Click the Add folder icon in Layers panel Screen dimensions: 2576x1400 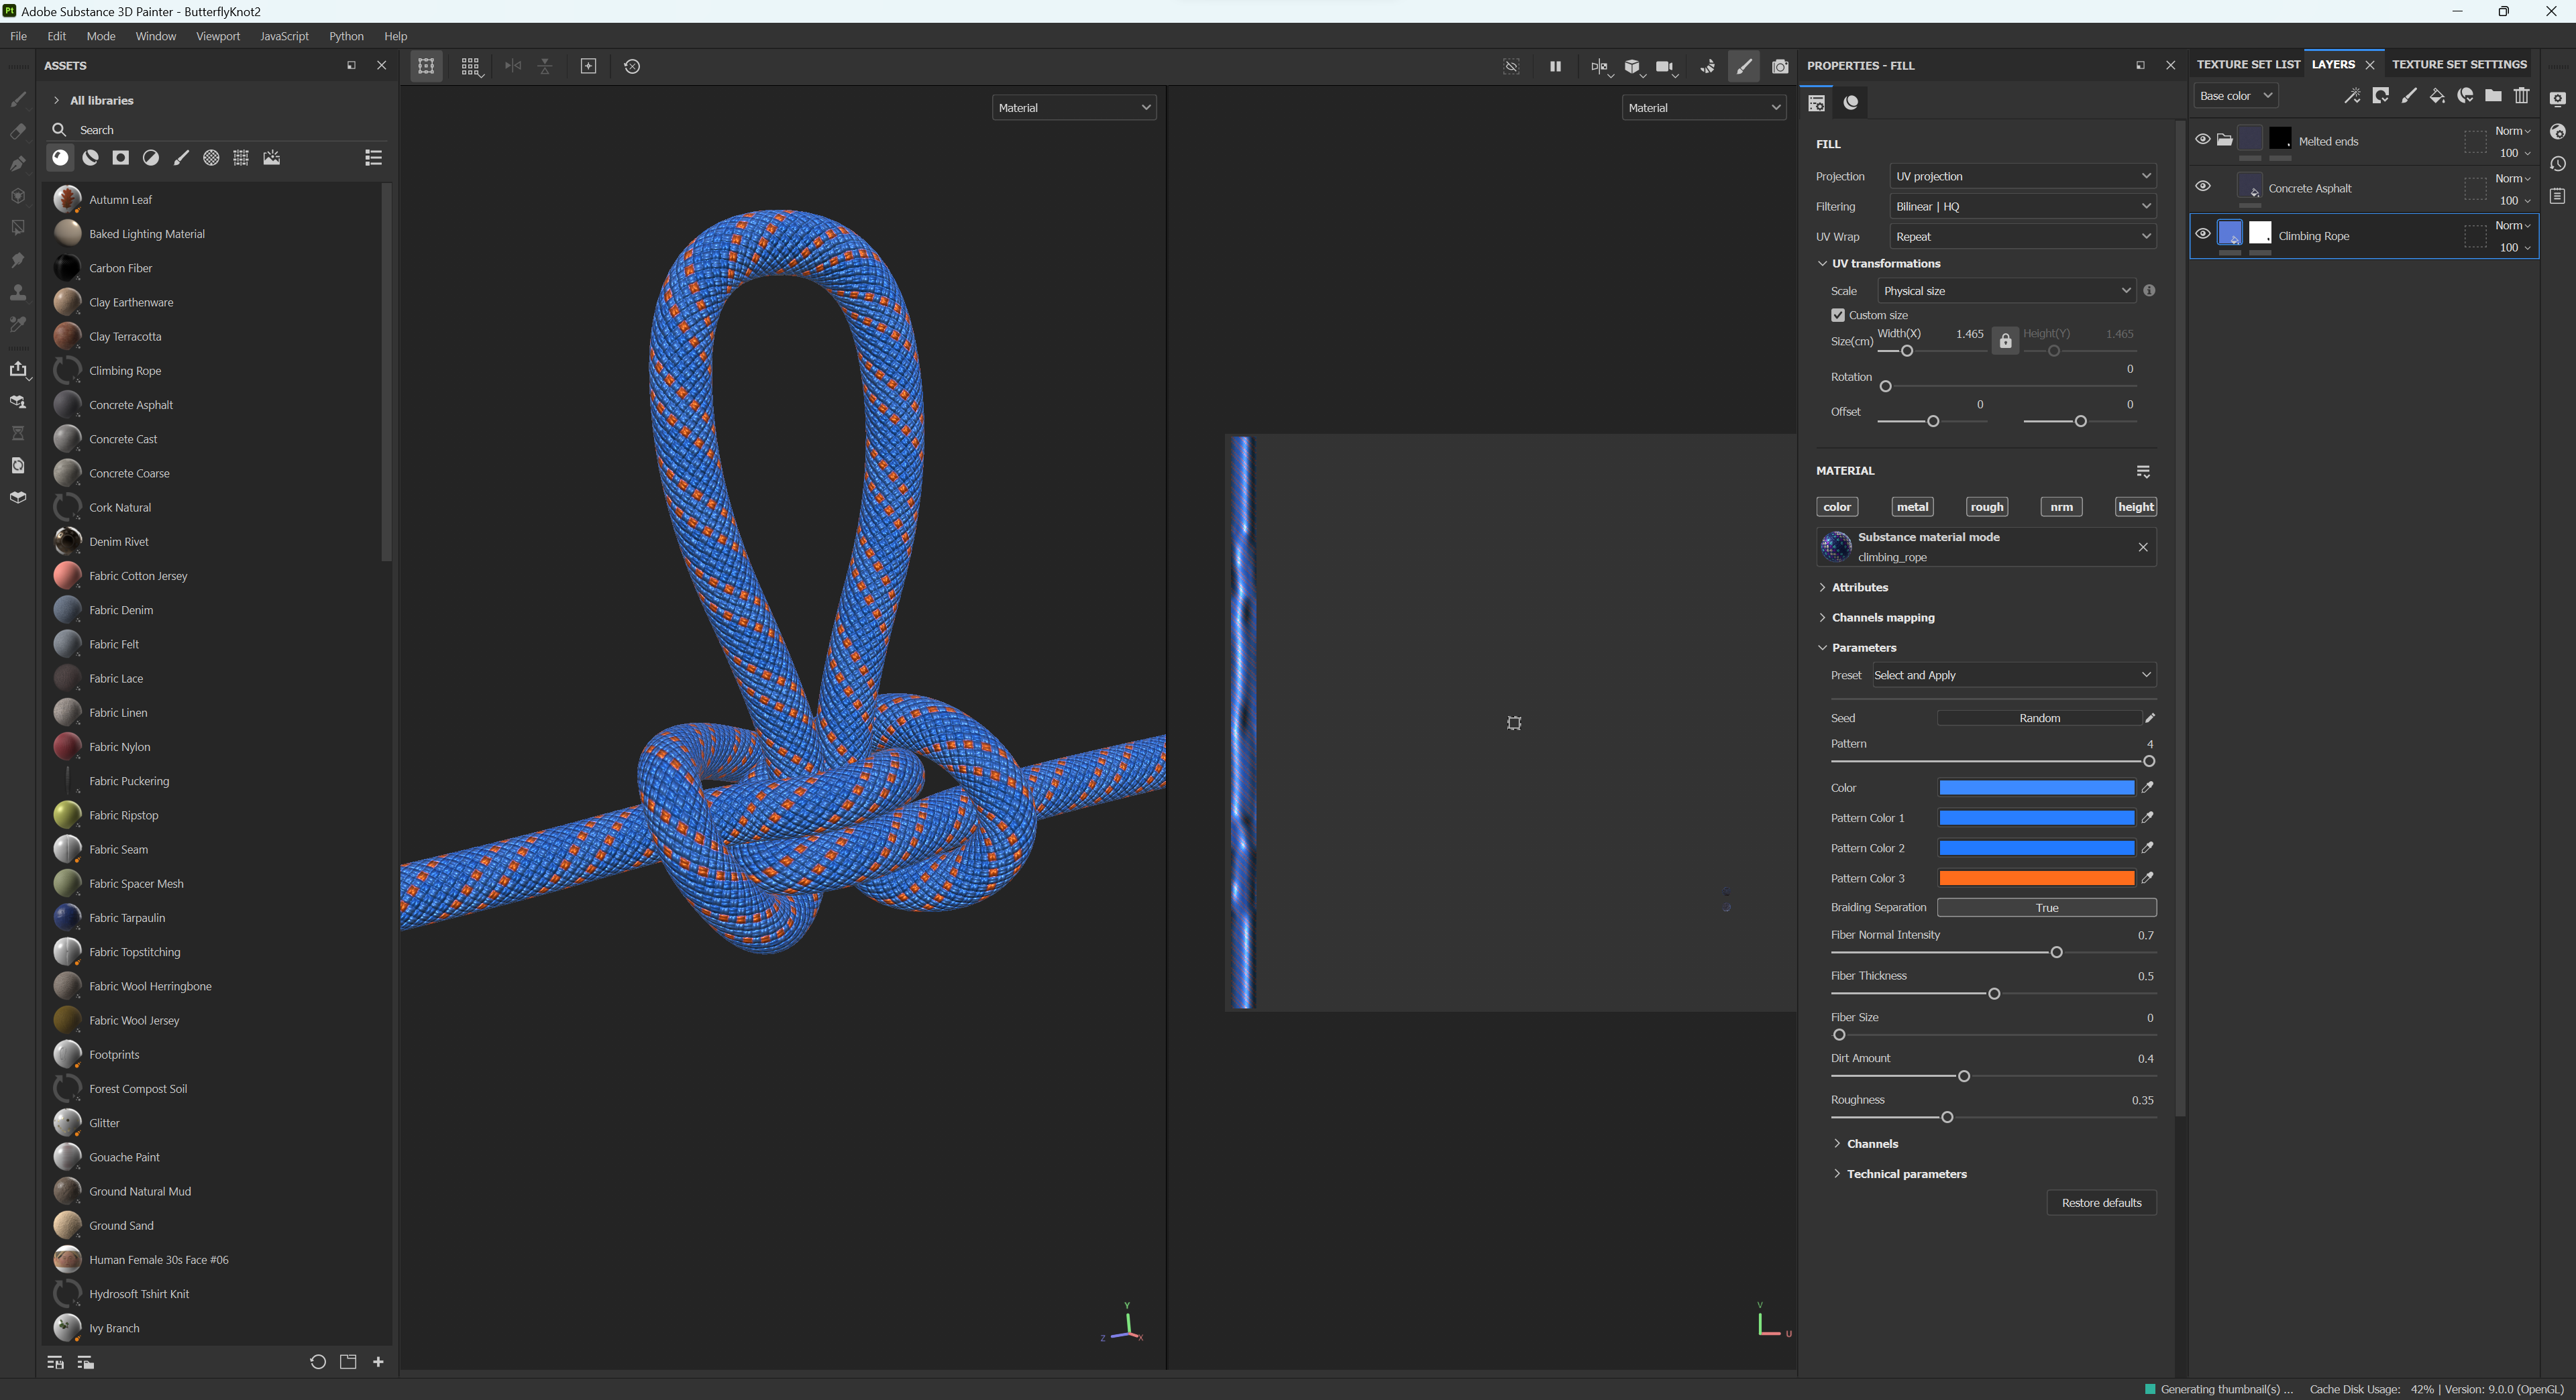coord(2493,96)
